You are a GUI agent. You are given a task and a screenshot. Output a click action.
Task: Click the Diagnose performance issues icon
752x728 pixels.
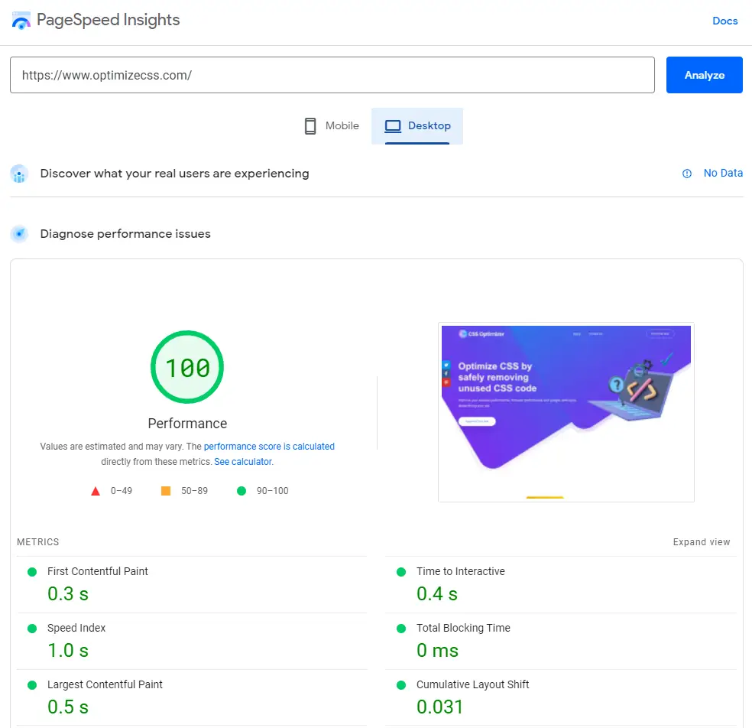coord(19,234)
